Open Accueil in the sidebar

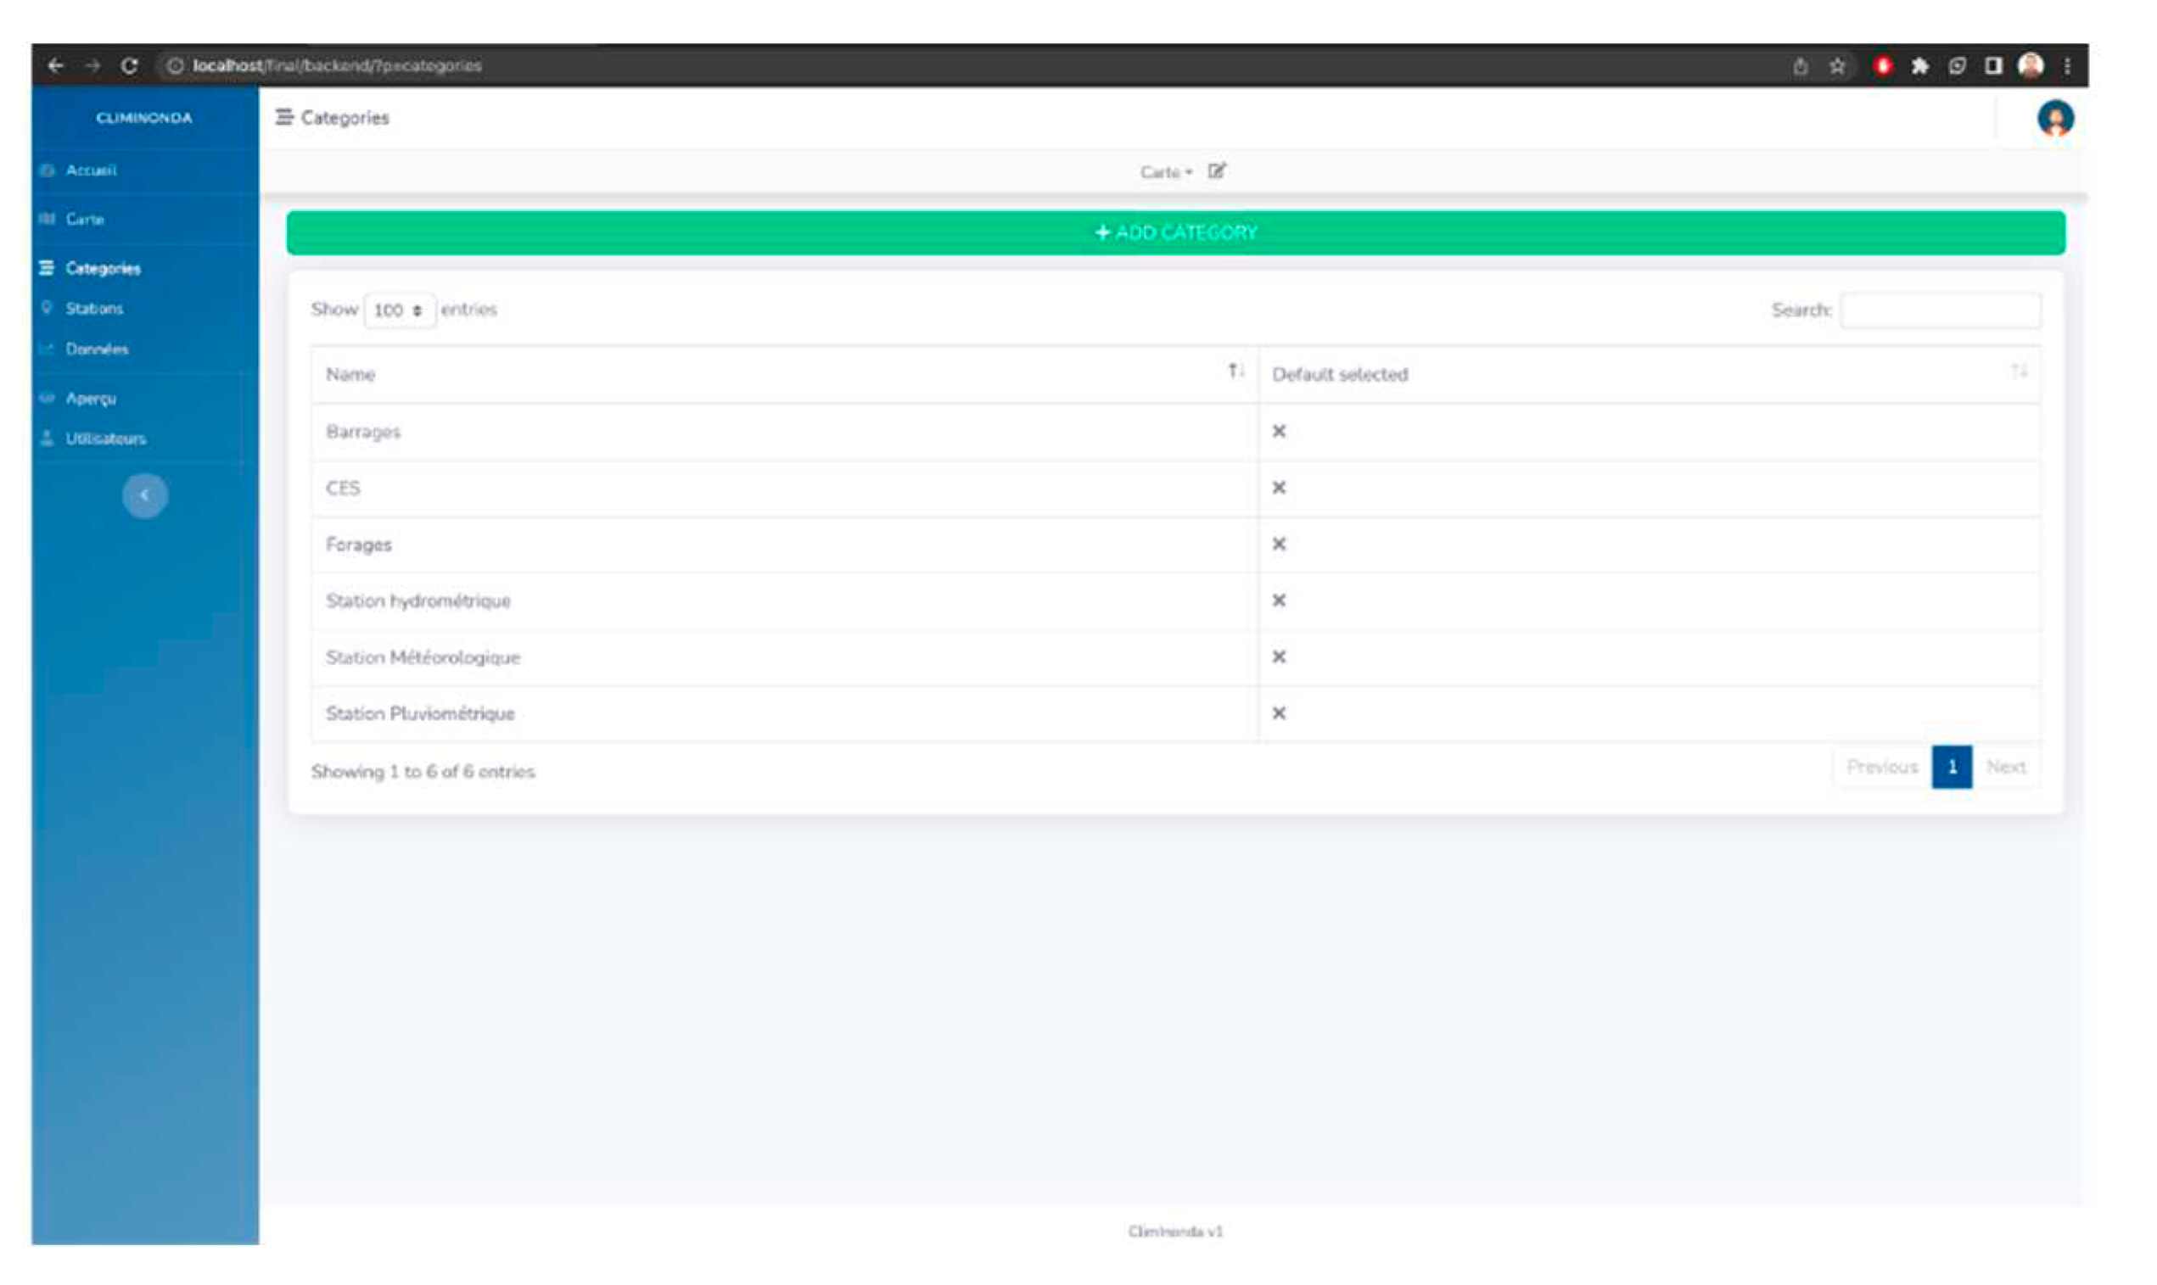[x=90, y=170]
